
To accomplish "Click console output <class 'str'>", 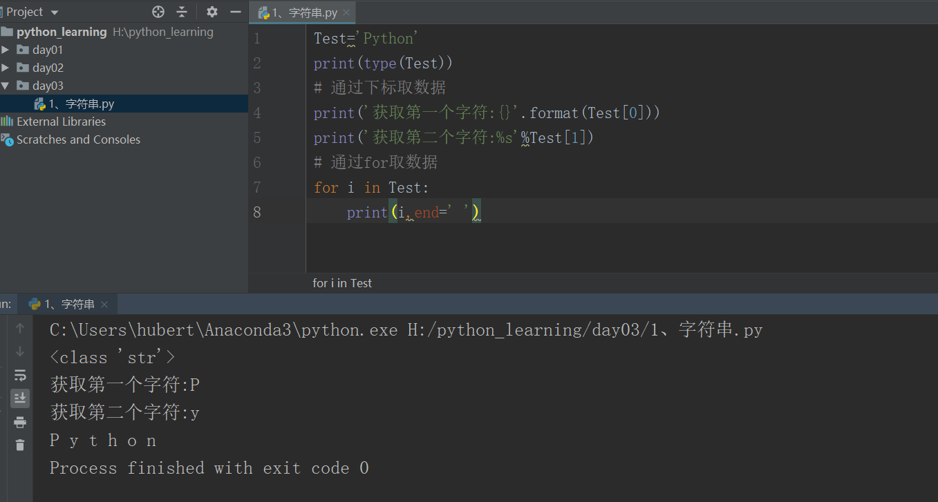I will (113, 358).
